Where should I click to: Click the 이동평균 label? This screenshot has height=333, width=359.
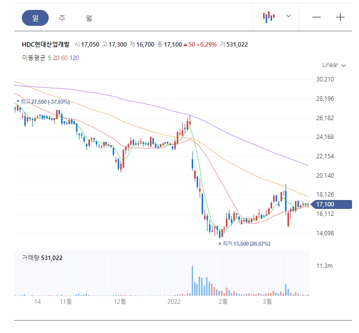[x=34, y=58]
